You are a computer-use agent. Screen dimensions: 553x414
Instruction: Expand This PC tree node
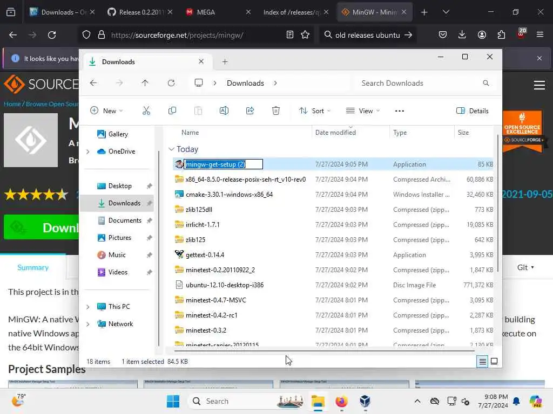pos(88,307)
